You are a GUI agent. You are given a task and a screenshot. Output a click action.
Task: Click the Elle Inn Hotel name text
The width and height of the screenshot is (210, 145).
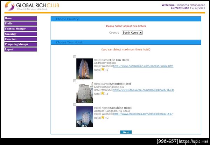tap(120, 60)
